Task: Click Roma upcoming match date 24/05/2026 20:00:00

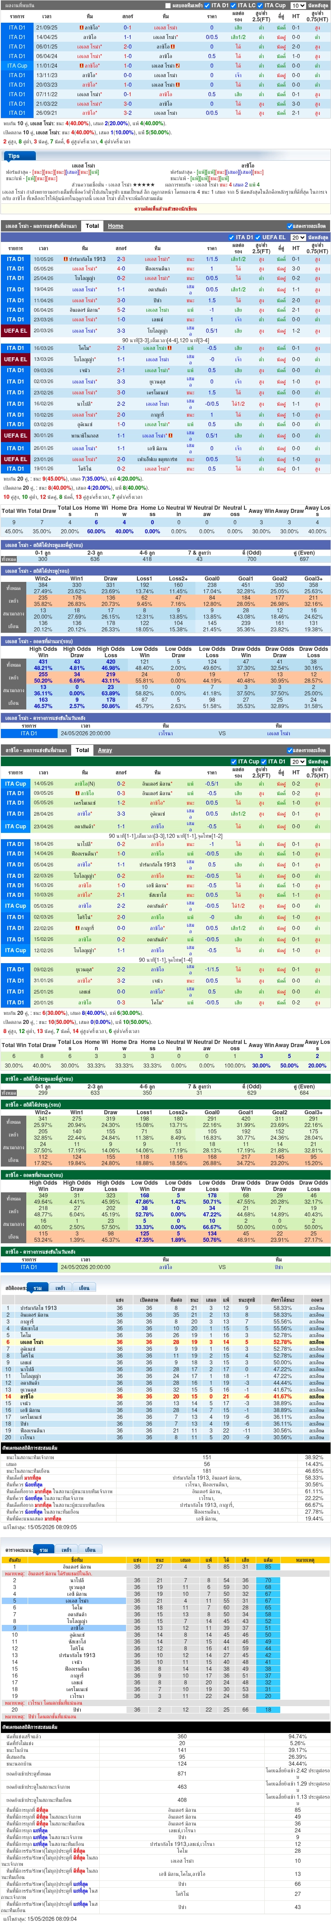Action: (85, 734)
